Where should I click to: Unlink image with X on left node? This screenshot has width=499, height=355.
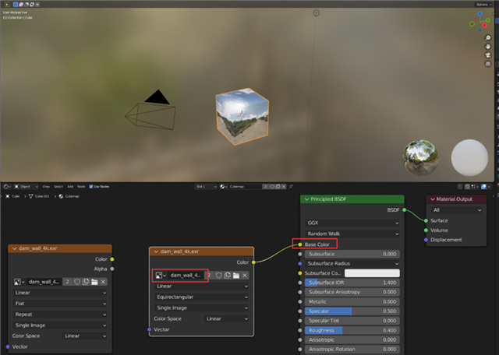(x=103, y=281)
